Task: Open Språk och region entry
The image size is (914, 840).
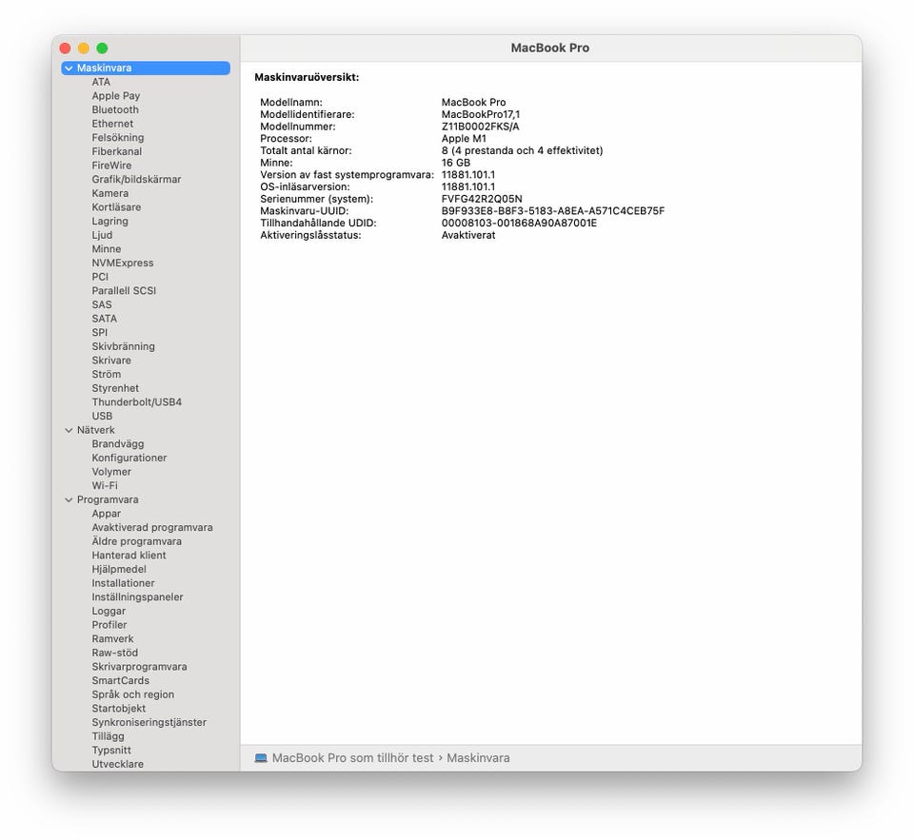Action: pyautogui.click(x=133, y=694)
